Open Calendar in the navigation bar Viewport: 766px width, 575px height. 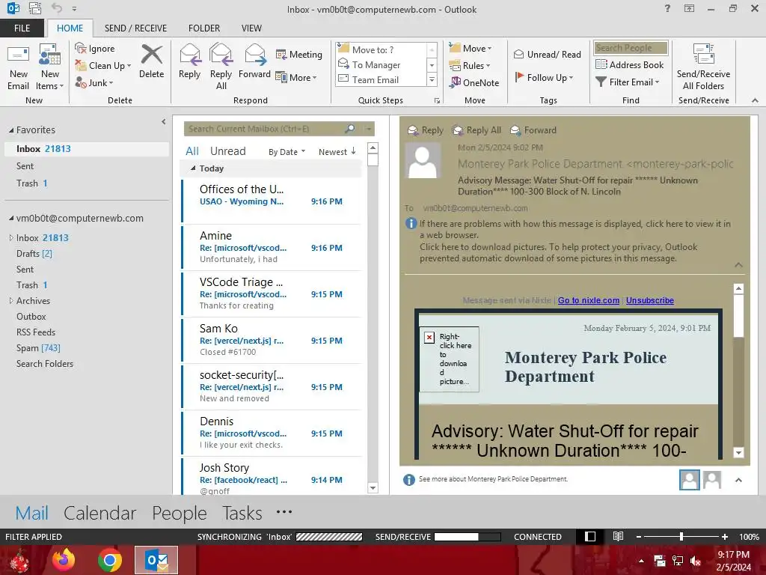pos(99,513)
